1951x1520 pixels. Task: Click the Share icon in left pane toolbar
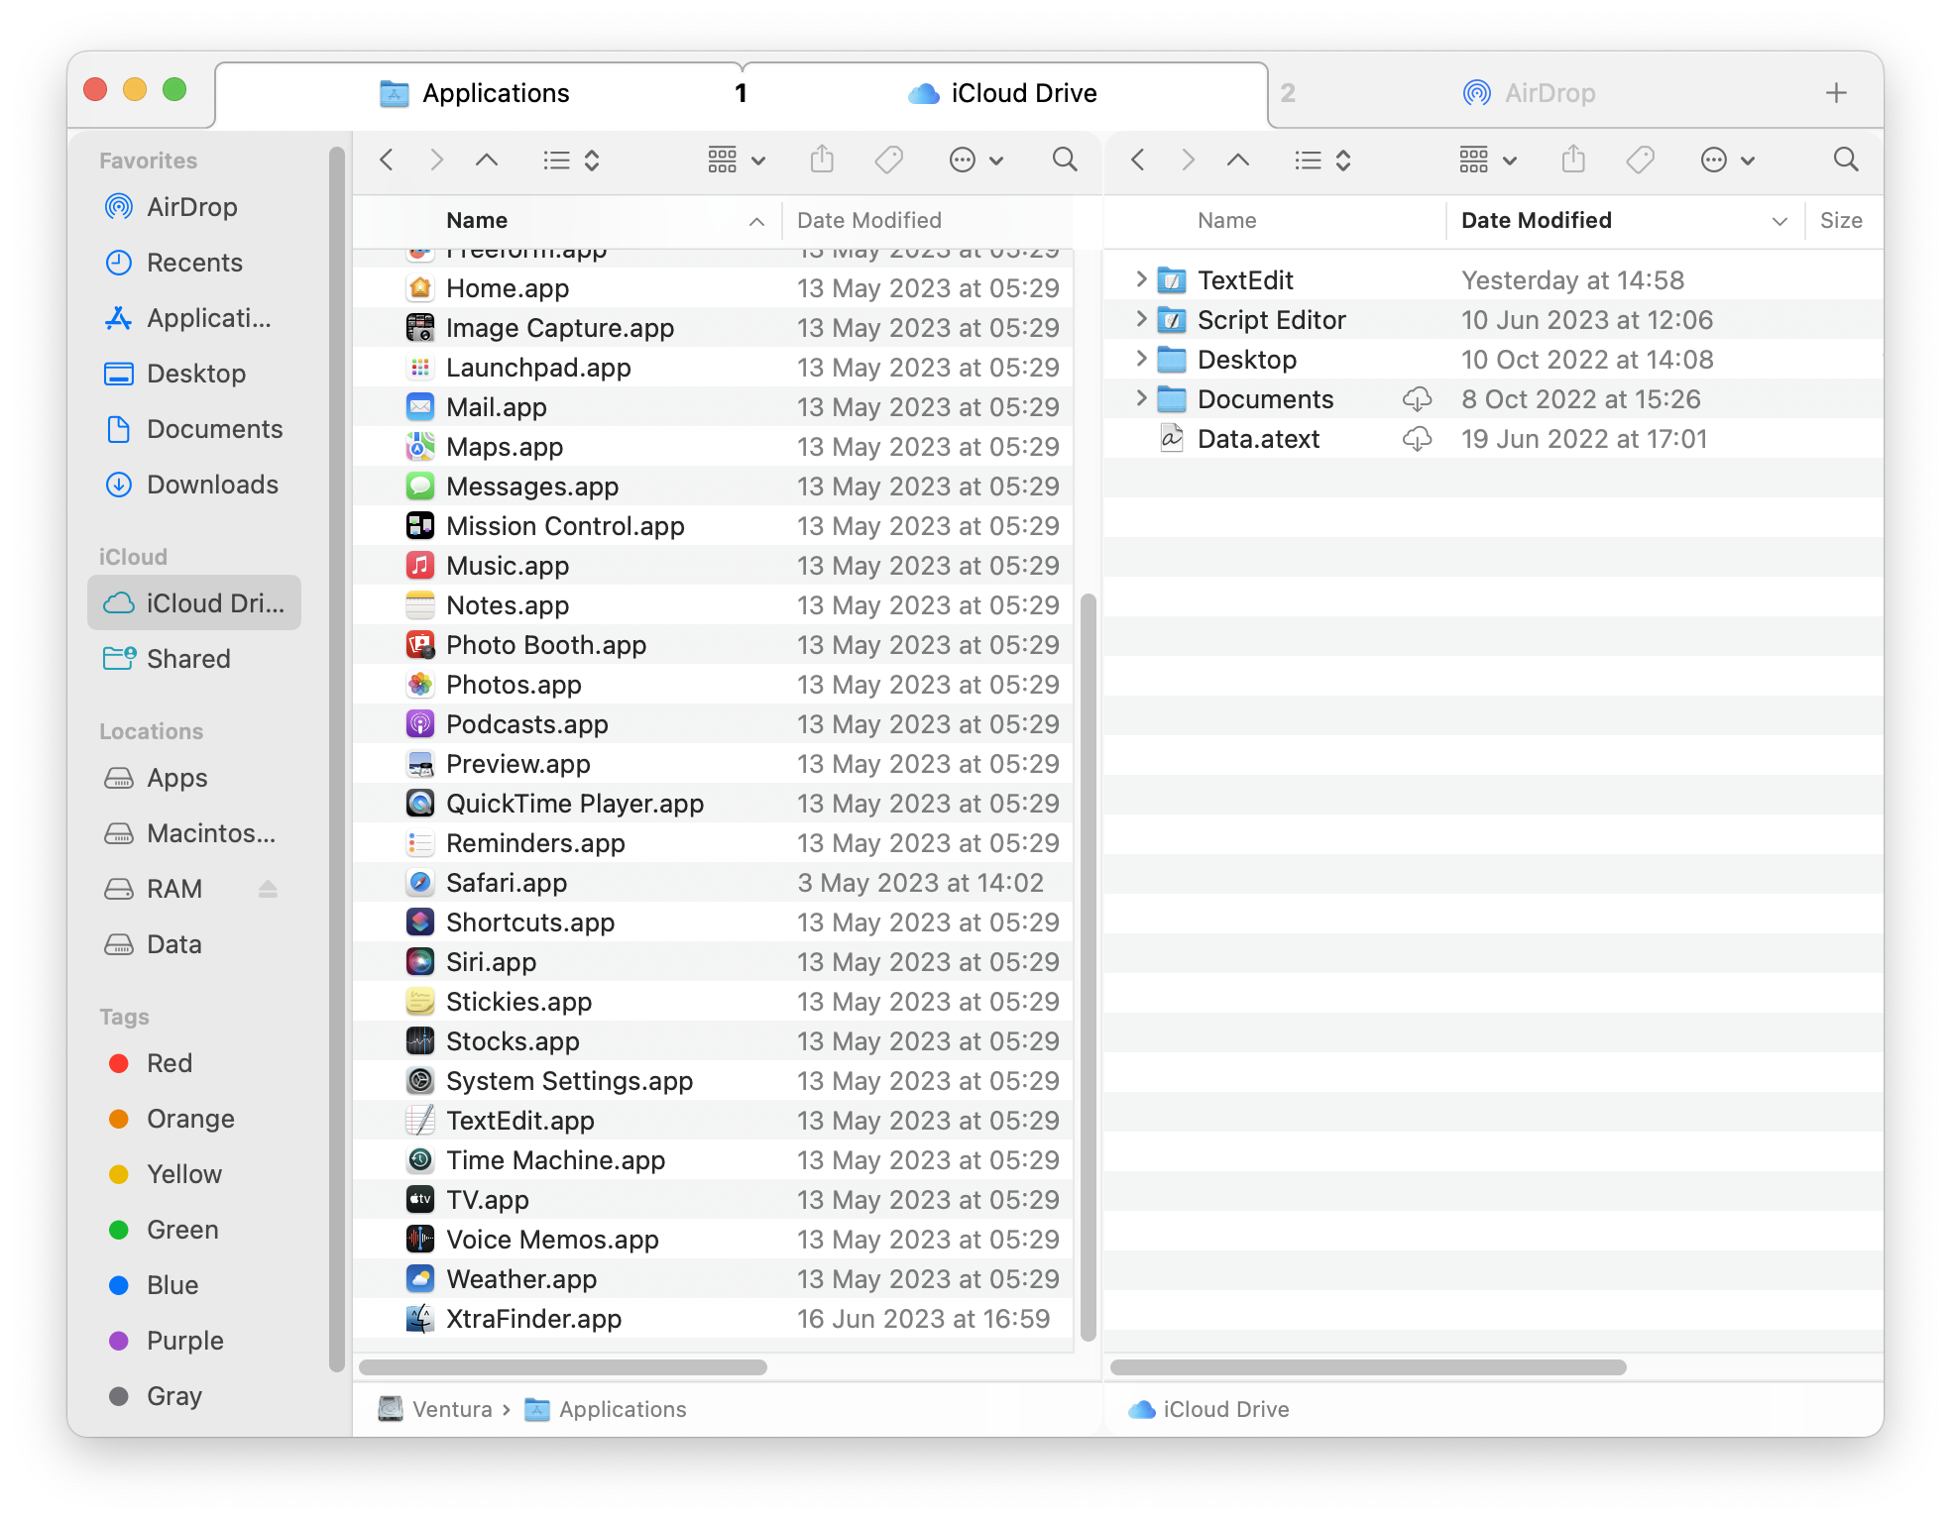pyautogui.click(x=822, y=160)
